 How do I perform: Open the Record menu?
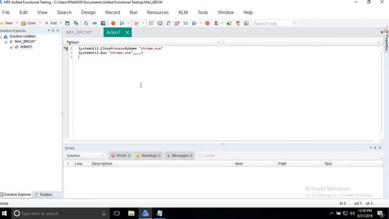pos(112,12)
